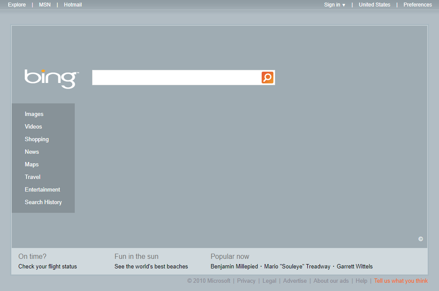Screen dimensions: 439x291
Task: Search popular topic Benjamin Millepied
Action: pos(234,266)
